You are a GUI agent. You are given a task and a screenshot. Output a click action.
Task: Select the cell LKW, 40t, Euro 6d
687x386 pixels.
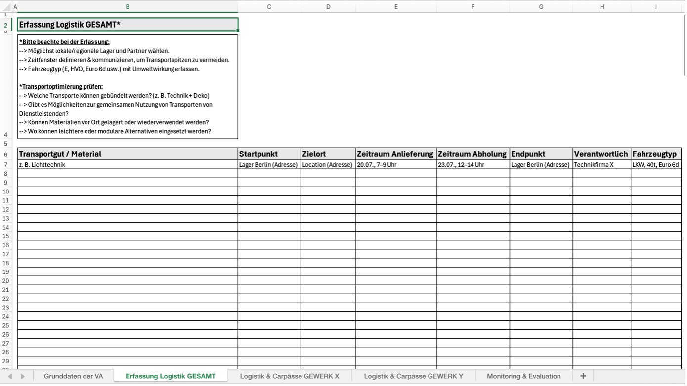coord(656,165)
